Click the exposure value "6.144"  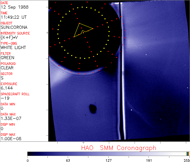[x=6, y=88]
